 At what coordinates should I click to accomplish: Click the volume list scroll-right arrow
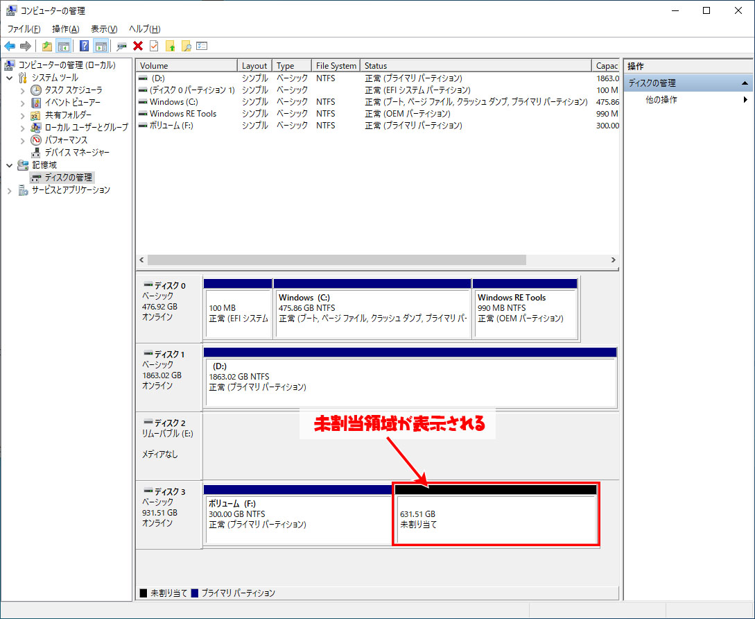click(613, 260)
